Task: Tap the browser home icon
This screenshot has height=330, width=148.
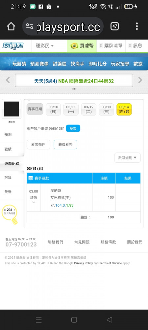Action: [x=11, y=26]
